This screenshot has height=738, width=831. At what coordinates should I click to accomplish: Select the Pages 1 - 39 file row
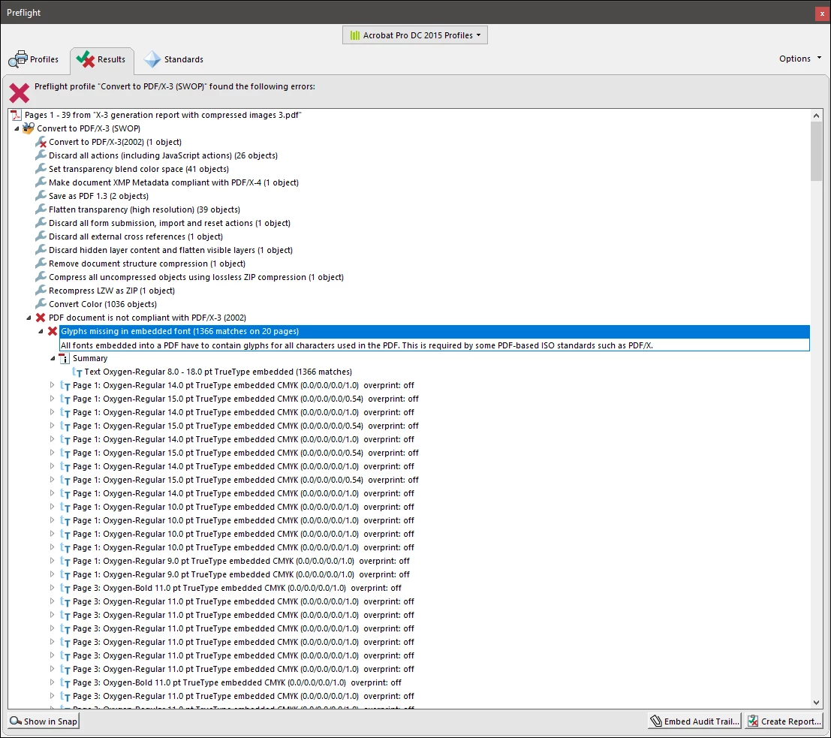(x=163, y=115)
